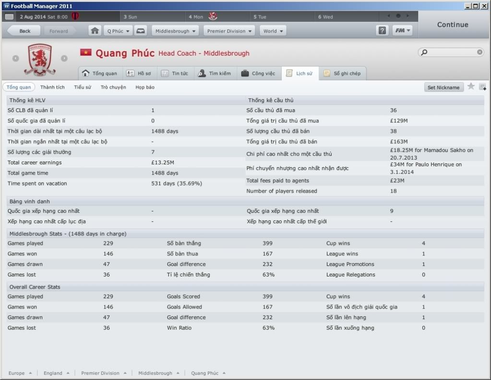The image size is (491, 380).
Task: Open the Trò chuyện sub-tab
Action: coord(113,87)
